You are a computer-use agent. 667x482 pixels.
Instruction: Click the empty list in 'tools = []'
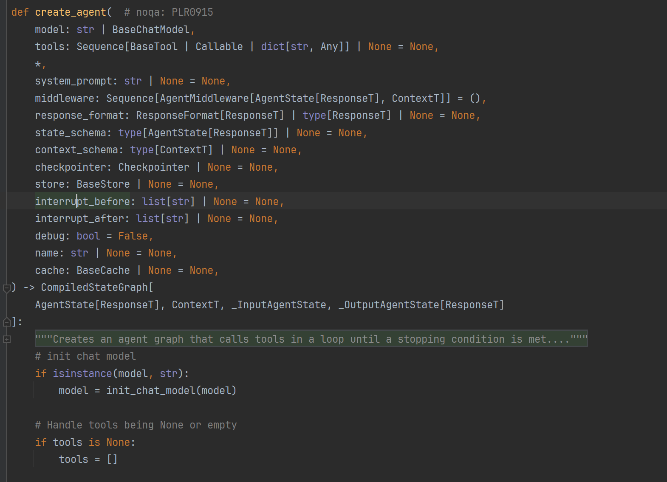tap(112, 459)
